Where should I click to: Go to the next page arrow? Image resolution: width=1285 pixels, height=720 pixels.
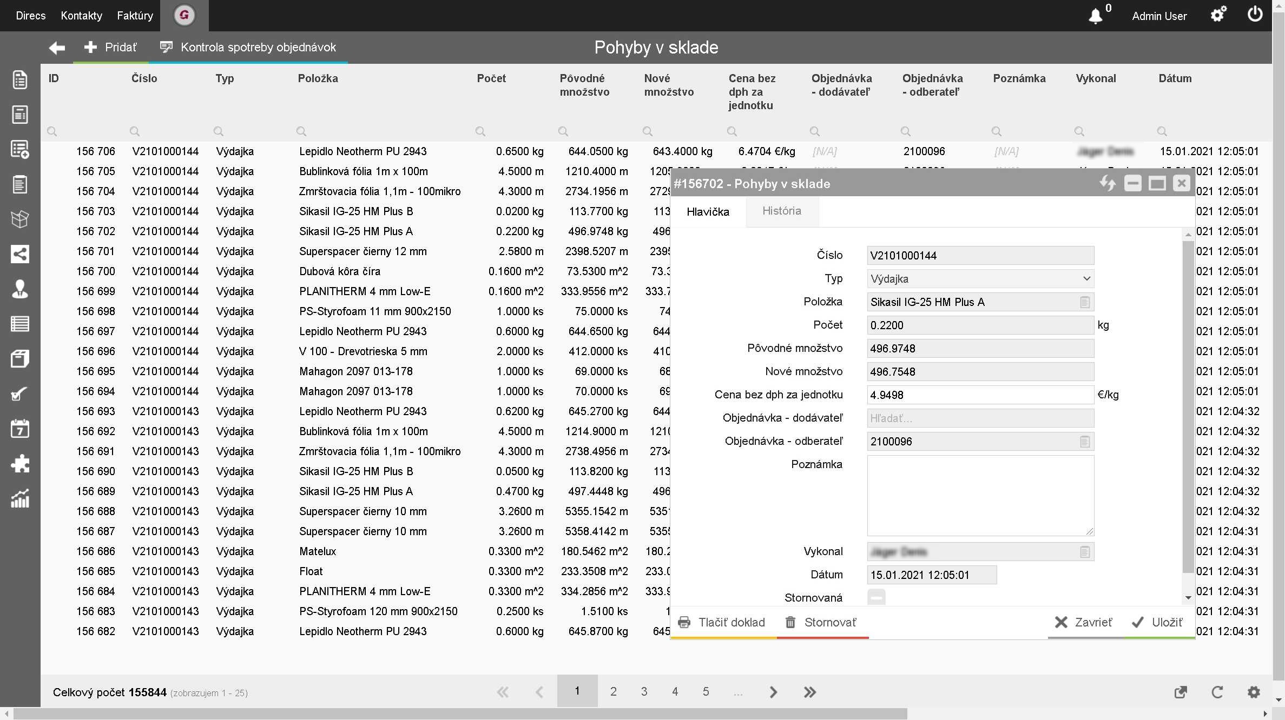pos(773,692)
